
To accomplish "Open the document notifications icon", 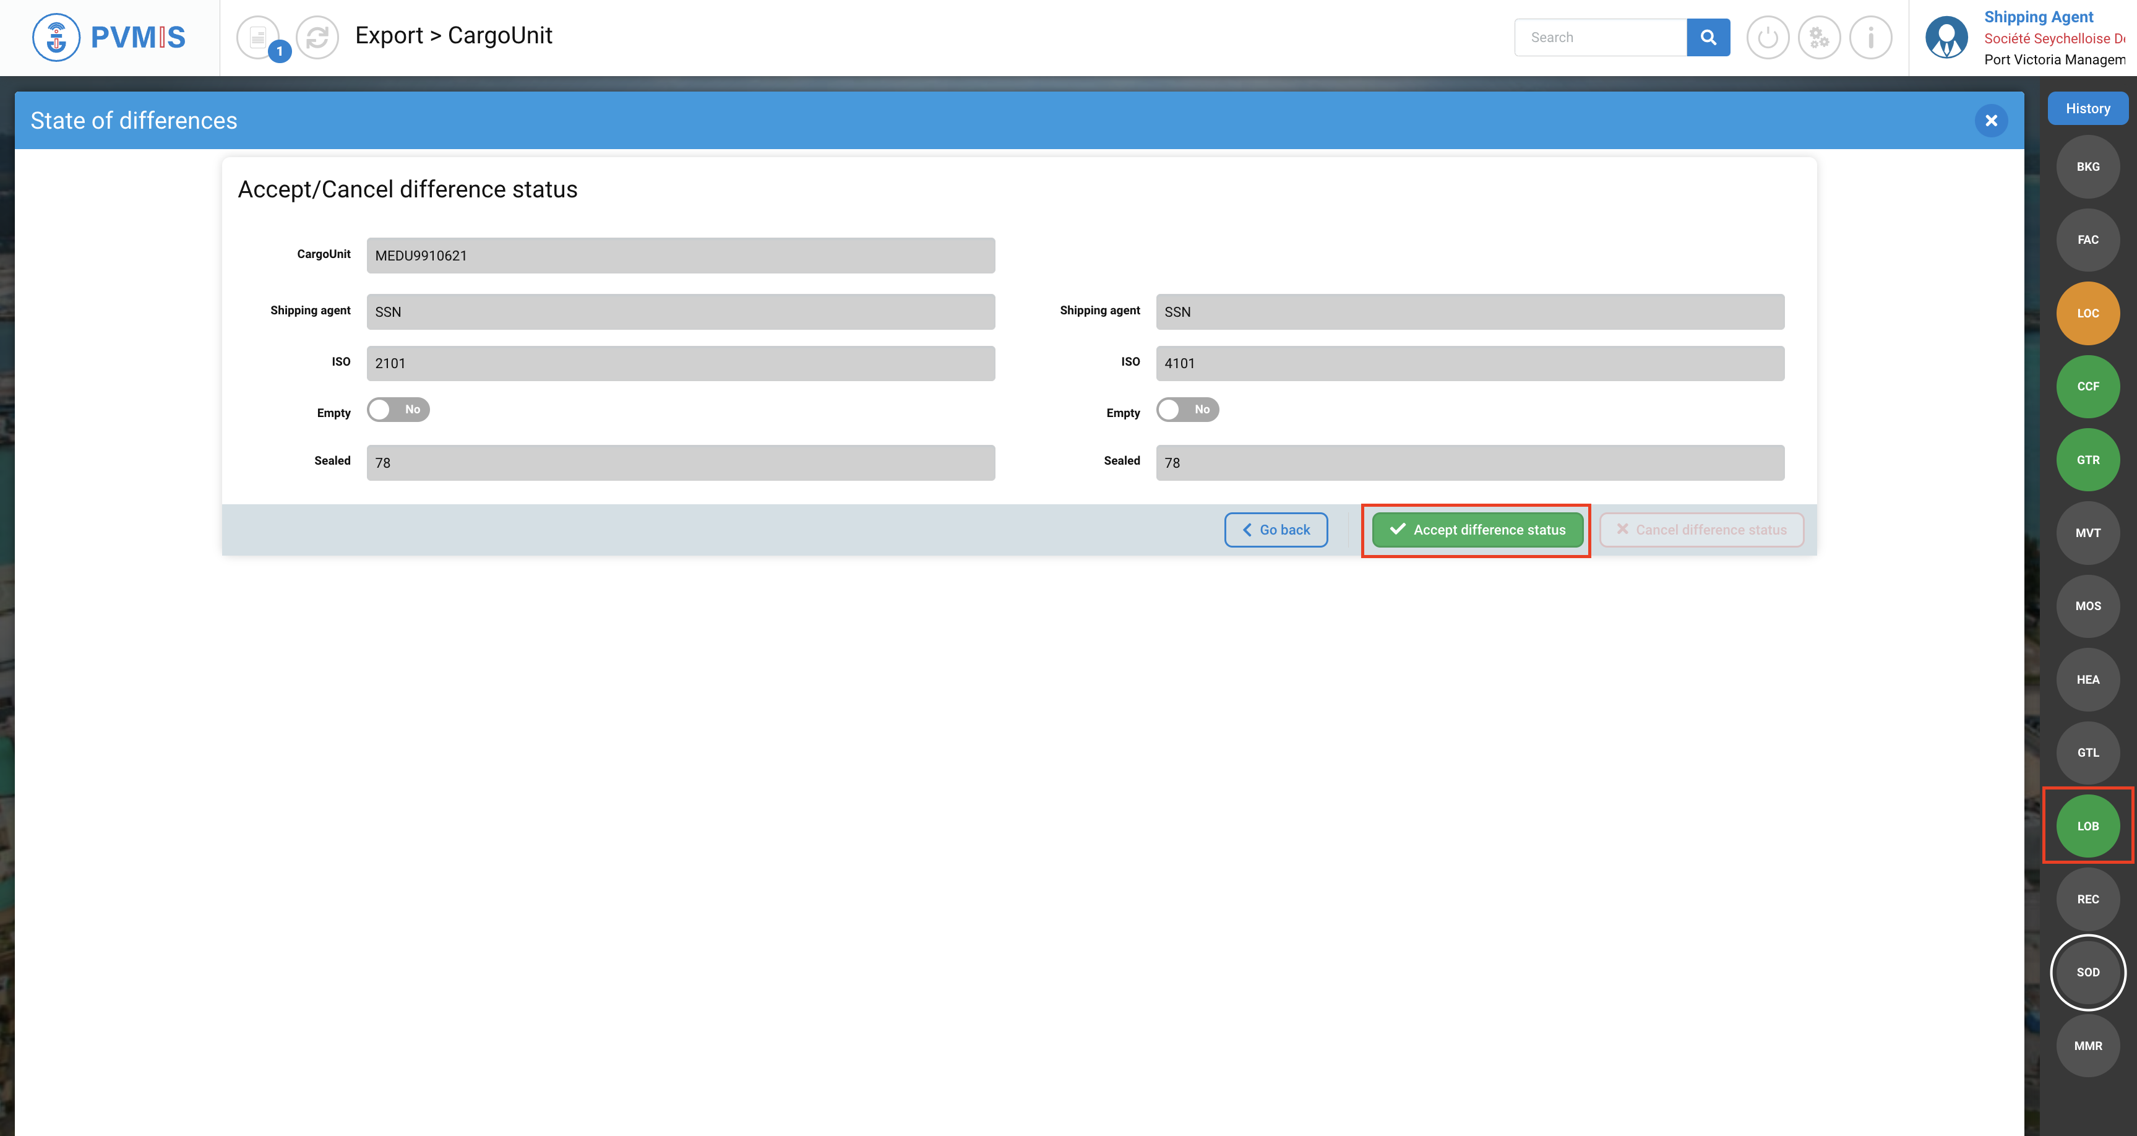I will [258, 37].
